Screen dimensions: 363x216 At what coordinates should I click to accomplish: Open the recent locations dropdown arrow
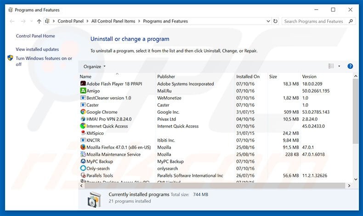click(32, 21)
